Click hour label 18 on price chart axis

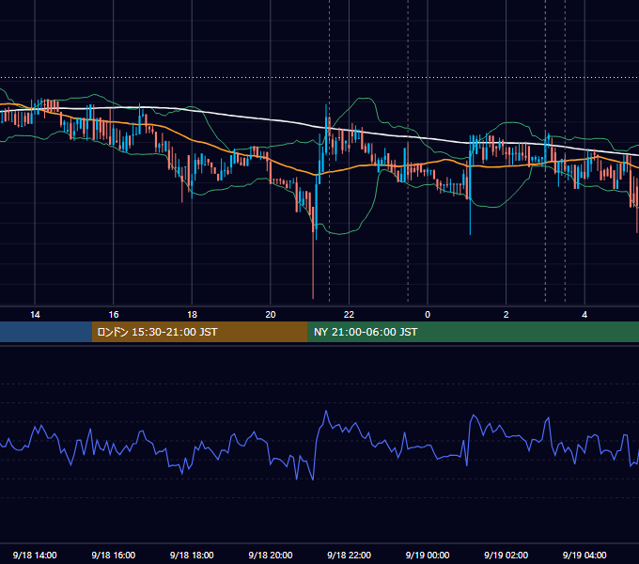click(192, 315)
